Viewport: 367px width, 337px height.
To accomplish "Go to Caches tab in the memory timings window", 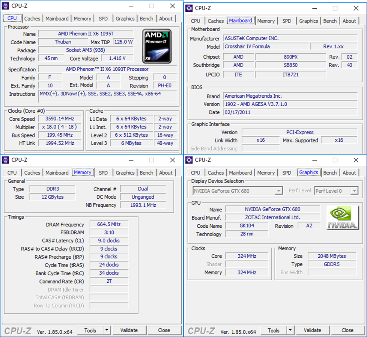I will pyautogui.click(x=32, y=173).
